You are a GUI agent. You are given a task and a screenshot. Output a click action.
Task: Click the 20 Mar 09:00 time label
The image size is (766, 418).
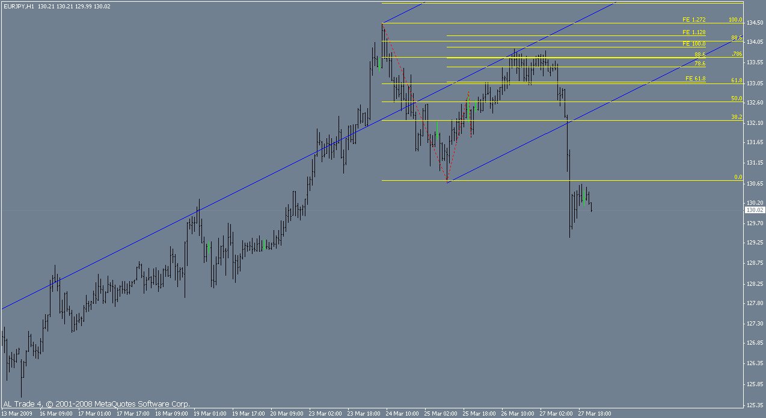click(287, 413)
